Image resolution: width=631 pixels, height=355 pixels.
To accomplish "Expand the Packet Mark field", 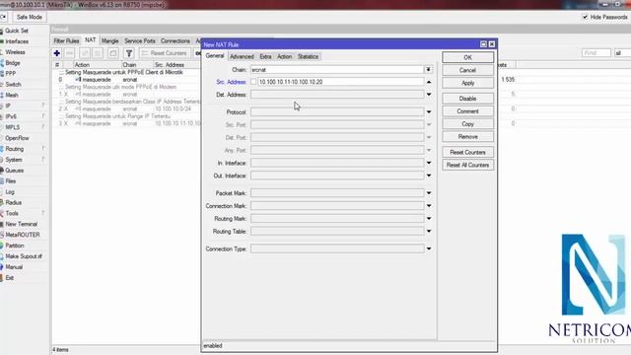I will (x=429, y=193).
